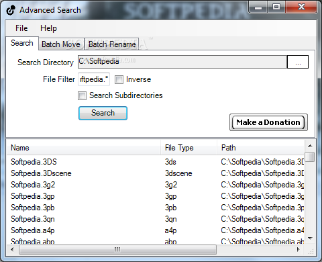Sort results by Path column header
This screenshot has height=262, width=322.
[261, 148]
